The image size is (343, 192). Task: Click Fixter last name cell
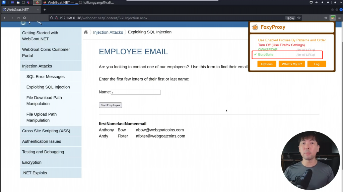point(123,136)
